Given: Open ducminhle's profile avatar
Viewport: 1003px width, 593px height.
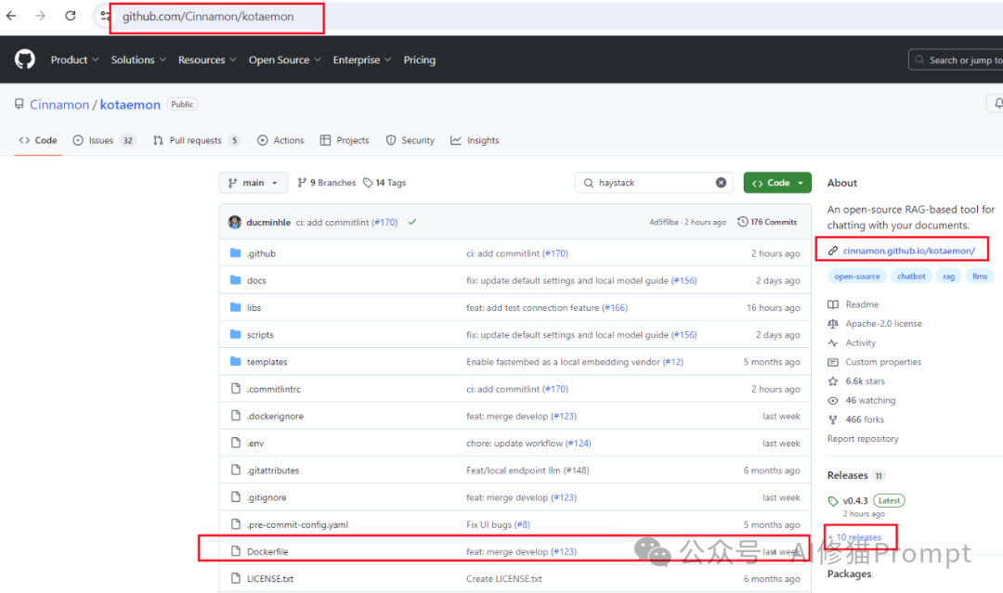Looking at the screenshot, I should pos(235,222).
